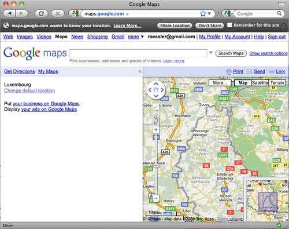The height and width of the screenshot is (229, 289).
Task: Open 'your business on Google Maps' link
Action: (x=46, y=104)
